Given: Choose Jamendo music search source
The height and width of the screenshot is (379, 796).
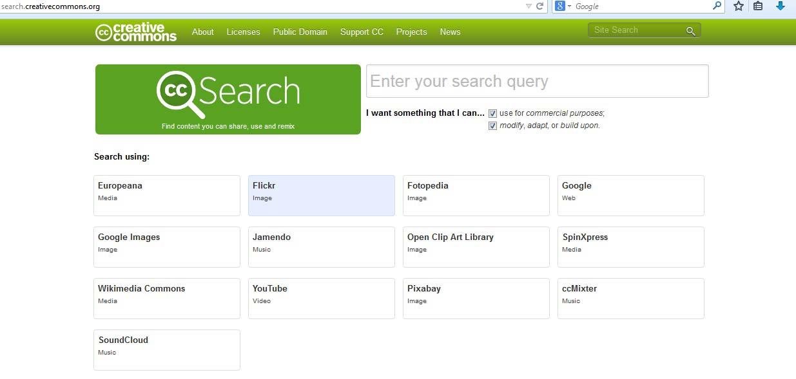Looking at the screenshot, I should click(x=322, y=247).
